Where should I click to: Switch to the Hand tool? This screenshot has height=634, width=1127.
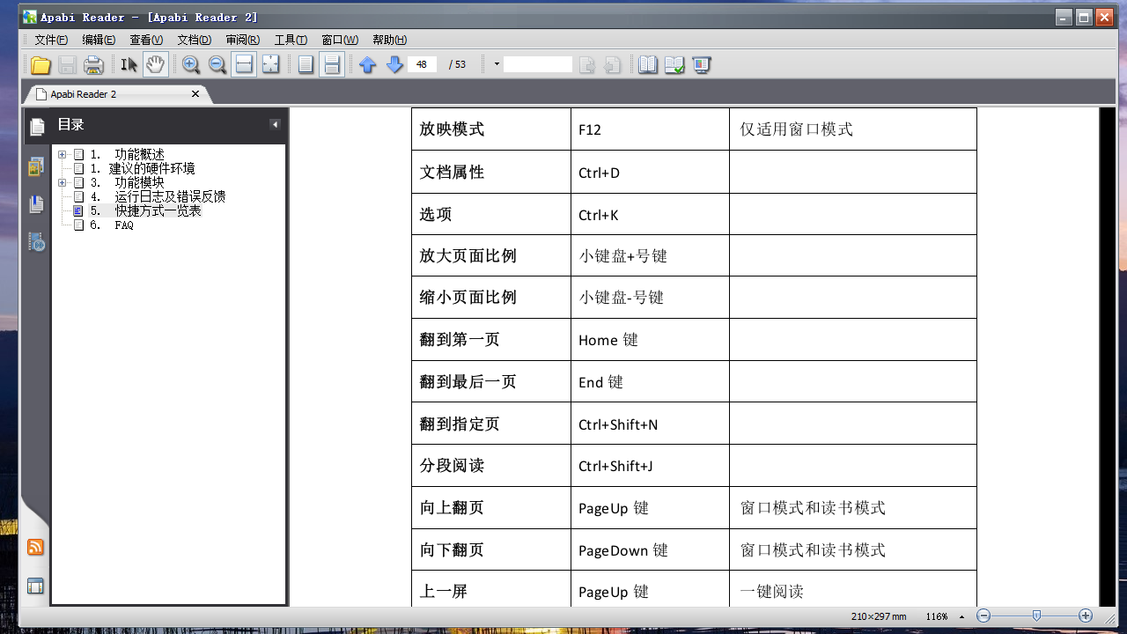point(156,63)
